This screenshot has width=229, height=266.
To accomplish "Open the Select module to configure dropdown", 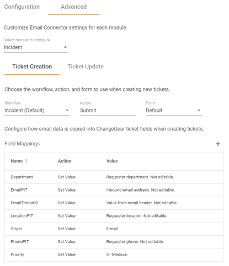I will (x=36, y=47).
